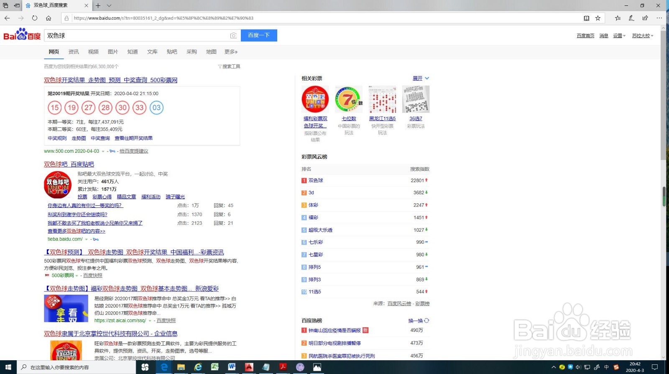This screenshot has width=669, height=374.
Task: Click 钟南山回应疫情是否瞒报 hot topic
Action: [x=334, y=331]
